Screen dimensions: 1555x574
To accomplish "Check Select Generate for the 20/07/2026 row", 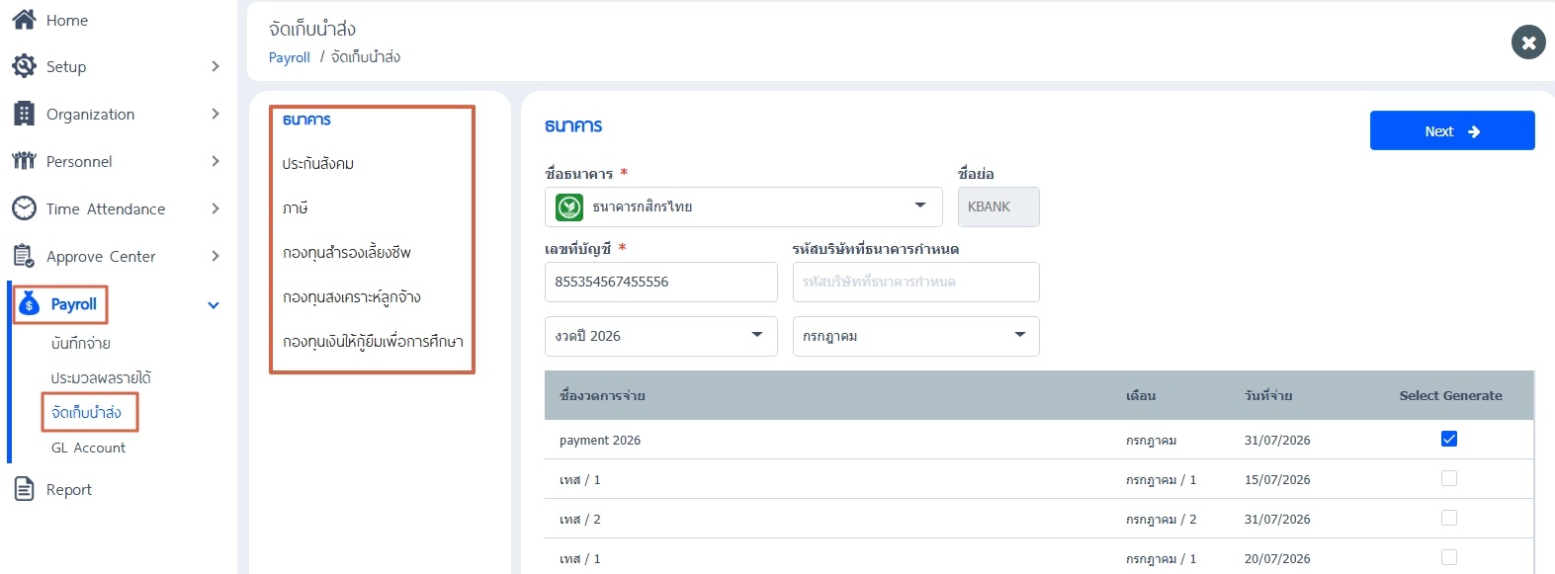I will (x=1449, y=557).
